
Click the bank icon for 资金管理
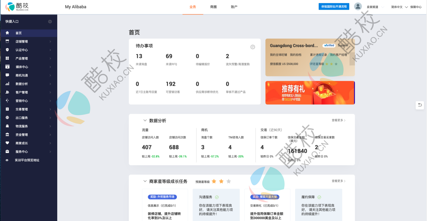pos(7,135)
